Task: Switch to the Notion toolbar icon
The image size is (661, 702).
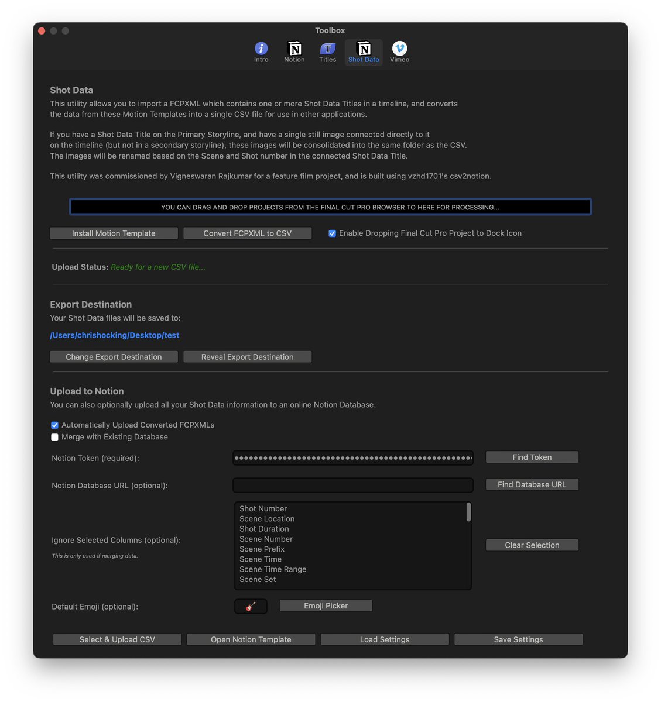Action: (294, 52)
